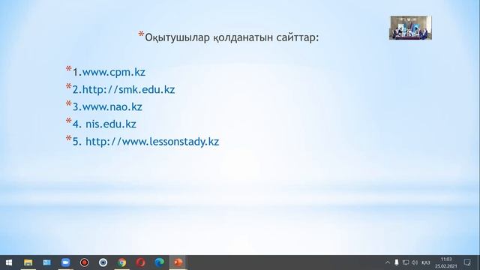Open the Windows Start menu

[x=9, y=262]
